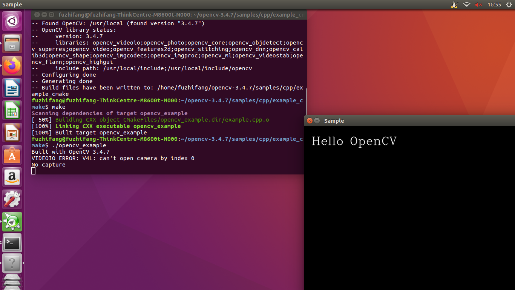515x290 pixels.
Task: Open Ubuntu Software center from the dock
Action: [x=12, y=155]
